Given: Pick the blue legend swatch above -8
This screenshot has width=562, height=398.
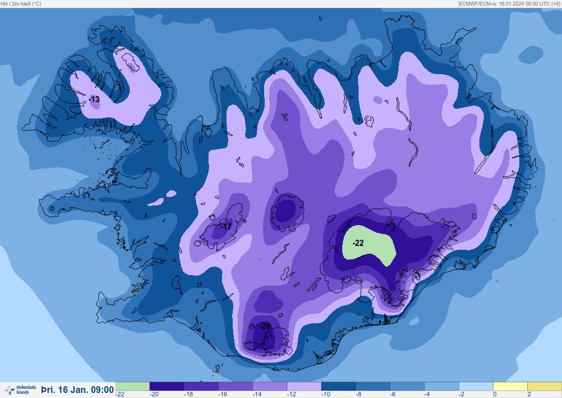Looking at the screenshot, I should pos(373,386).
